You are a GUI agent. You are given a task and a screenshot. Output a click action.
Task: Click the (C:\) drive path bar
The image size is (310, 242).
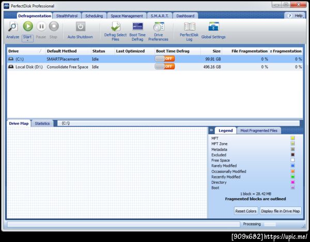click(178, 123)
